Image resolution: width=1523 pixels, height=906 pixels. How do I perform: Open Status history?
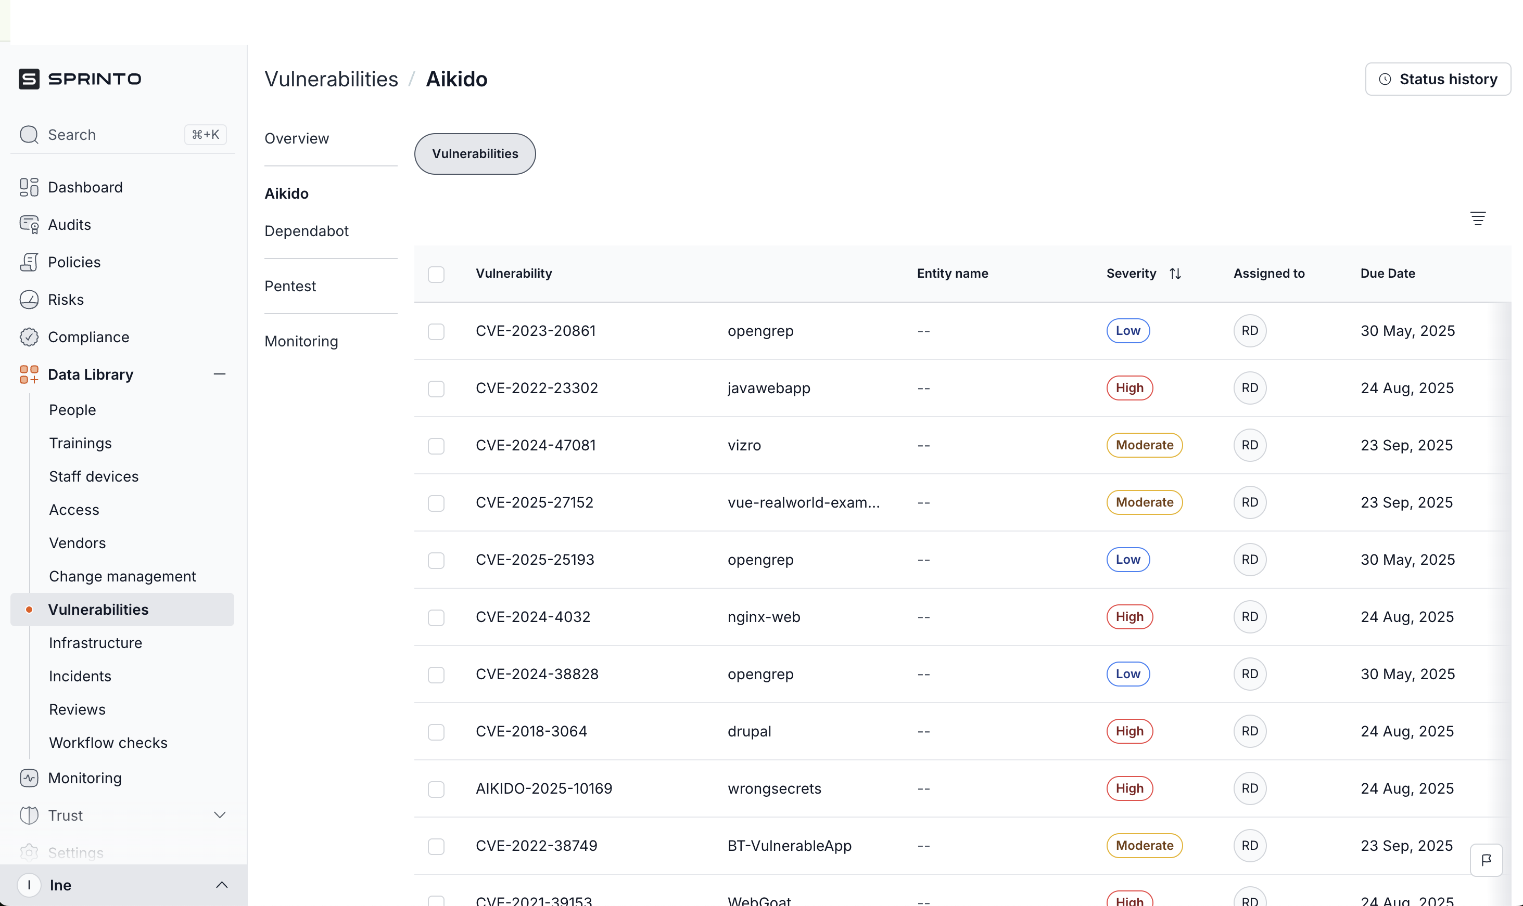pos(1438,79)
